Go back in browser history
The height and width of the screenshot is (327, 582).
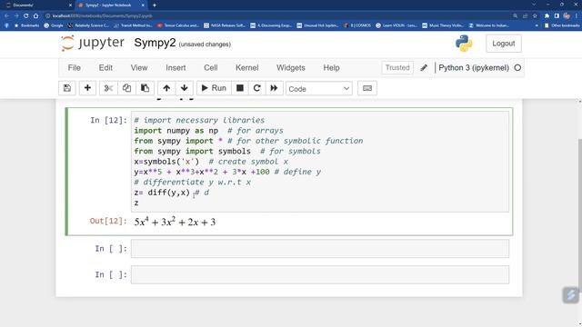(6, 16)
